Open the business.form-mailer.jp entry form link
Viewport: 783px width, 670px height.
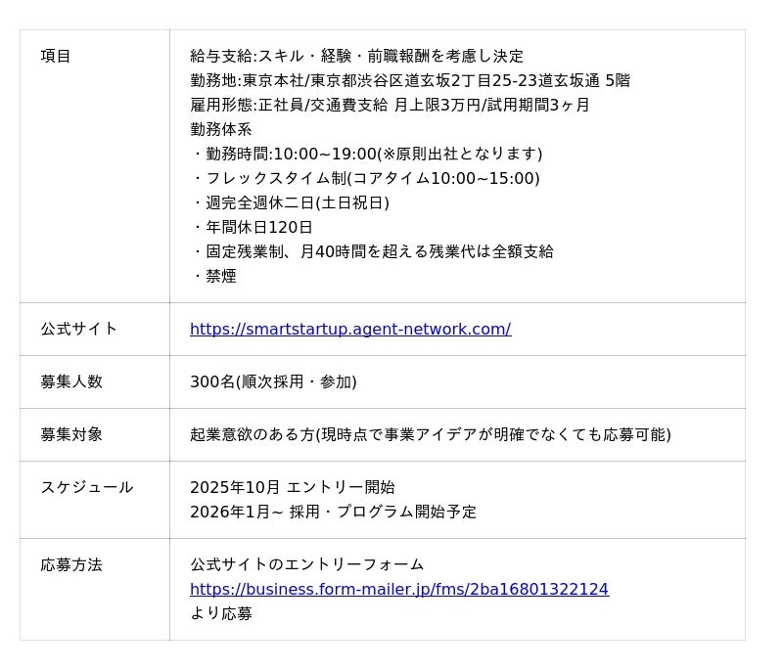tap(398, 590)
